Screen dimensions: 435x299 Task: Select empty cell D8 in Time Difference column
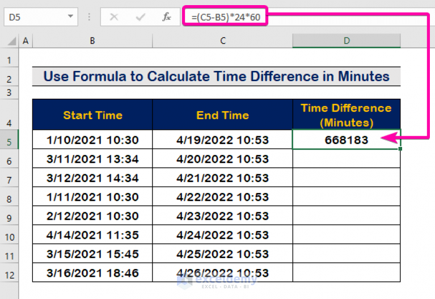tap(347, 197)
